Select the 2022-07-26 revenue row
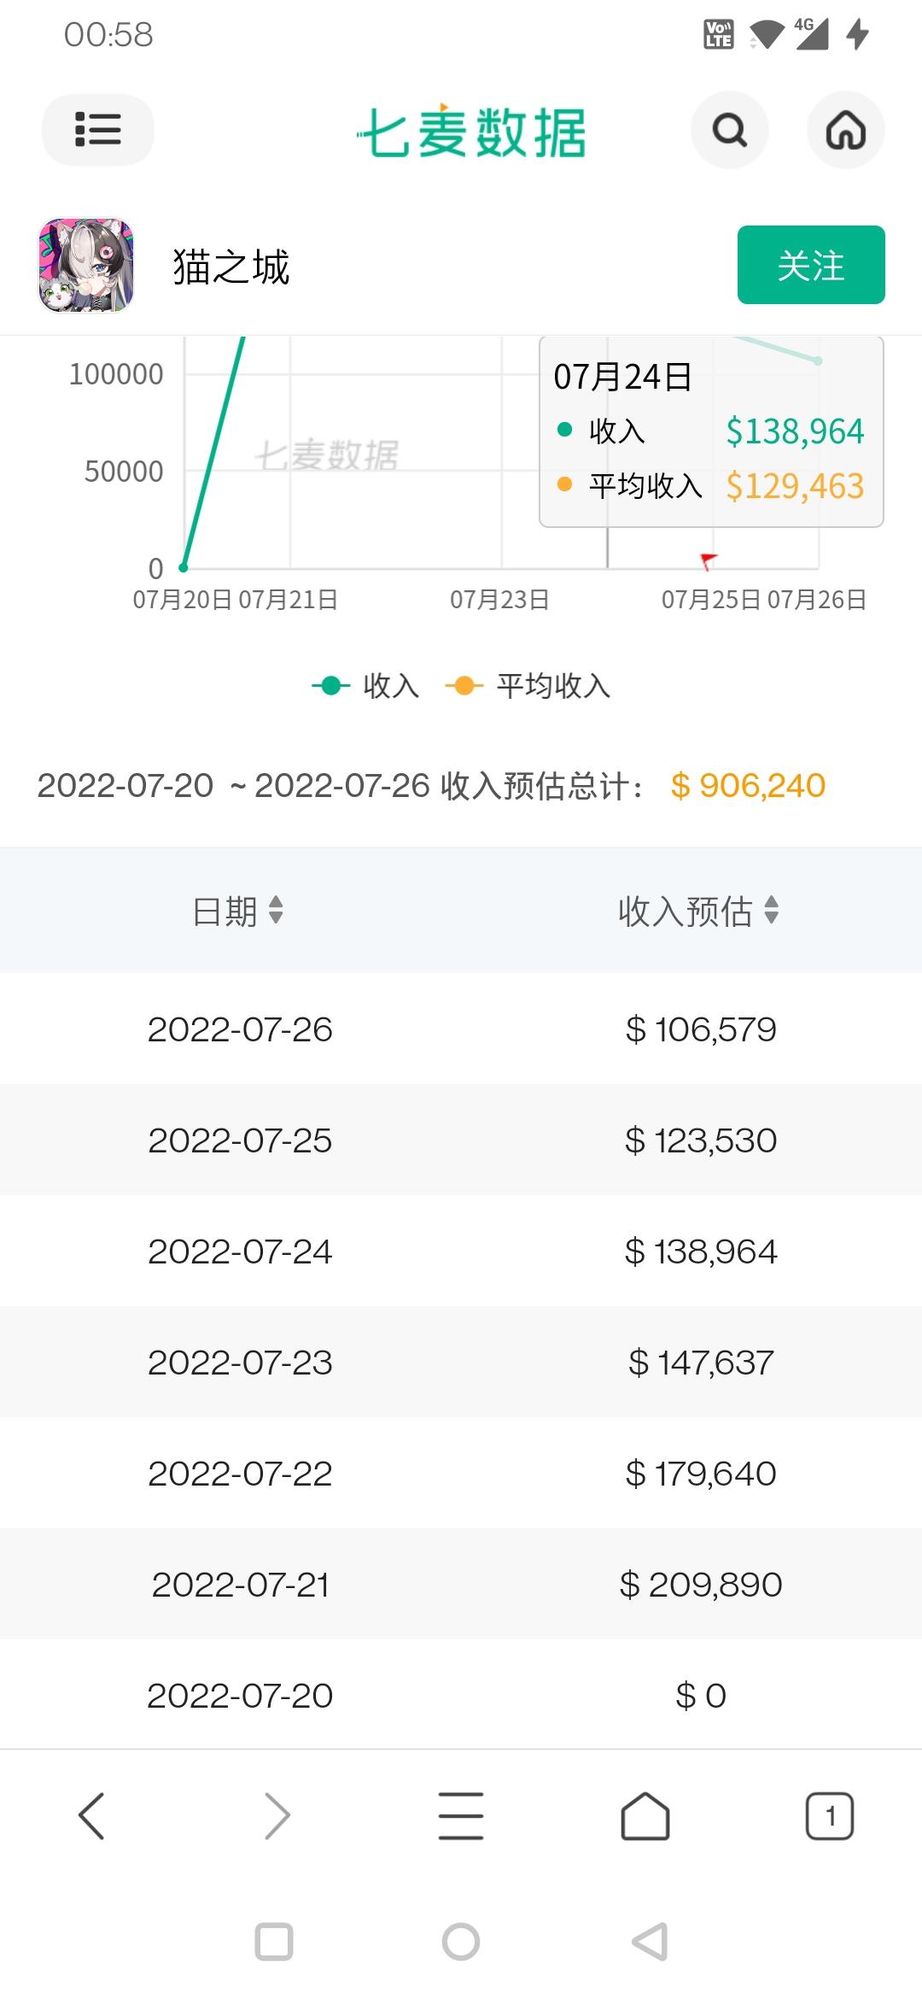Screen dimensions: 922x1999 pos(461,1029)
